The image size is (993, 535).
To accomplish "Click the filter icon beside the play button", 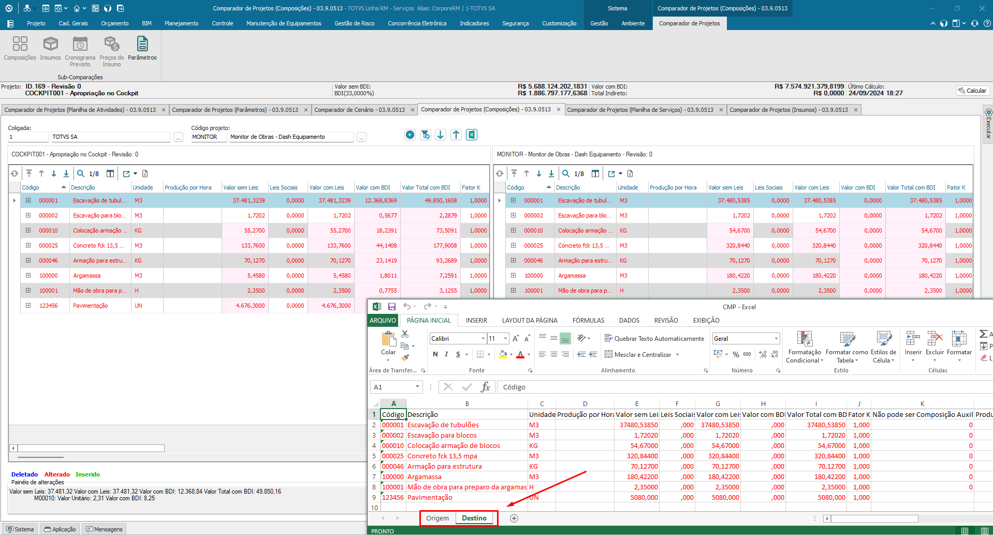I will (426, 135).
